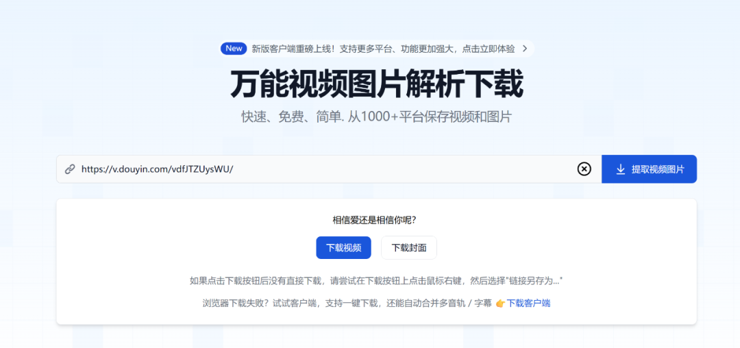
Task: Click the video title 相信爱还是相信你呢？
Action: [374, 220]
